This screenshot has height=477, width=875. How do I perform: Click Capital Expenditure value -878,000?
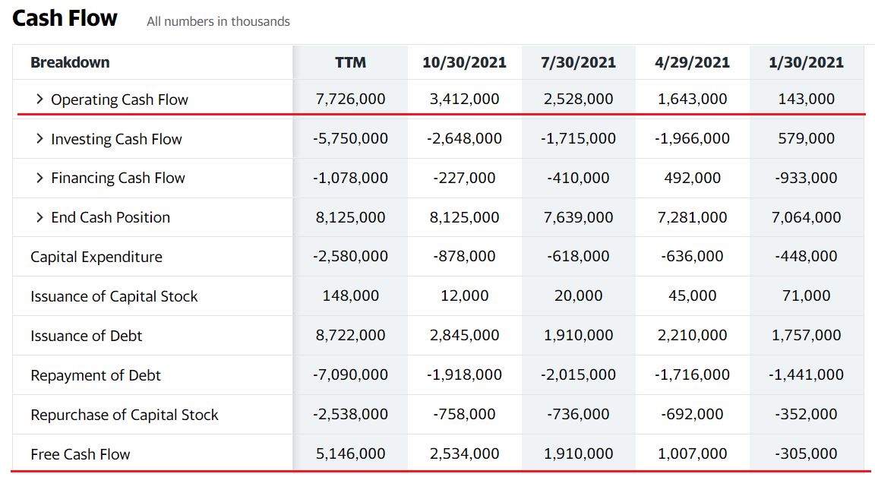click(x=464, y=257)
